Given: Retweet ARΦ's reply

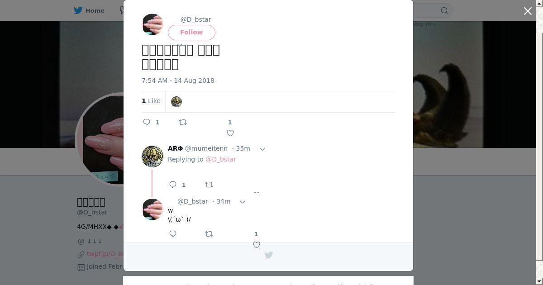Looking at the screenshot, I should point(209,185).
